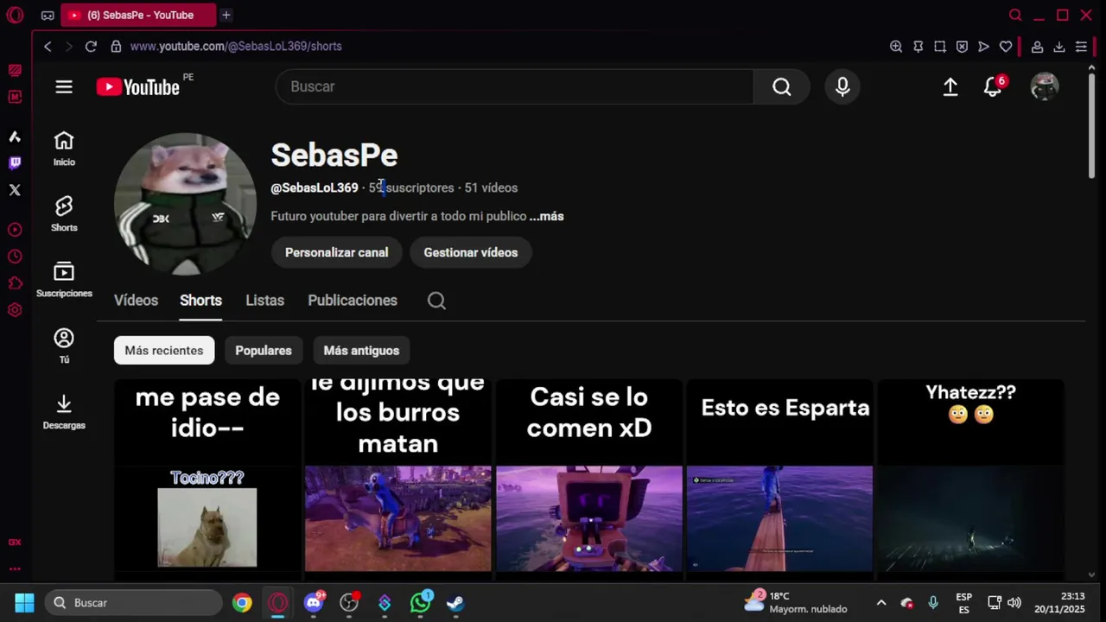Switch to the Vídeos tab
The height and width of the screenshot is (622, 1106).
(x=136, y=301)
